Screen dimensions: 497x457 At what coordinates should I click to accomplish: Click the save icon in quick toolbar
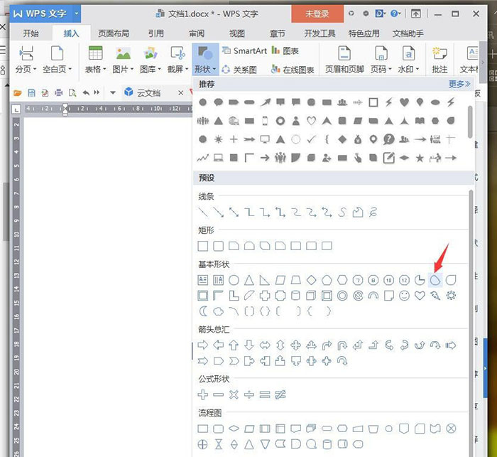31,92
